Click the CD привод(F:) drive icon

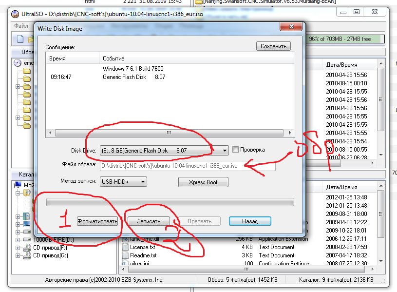(x=27, y=248)
